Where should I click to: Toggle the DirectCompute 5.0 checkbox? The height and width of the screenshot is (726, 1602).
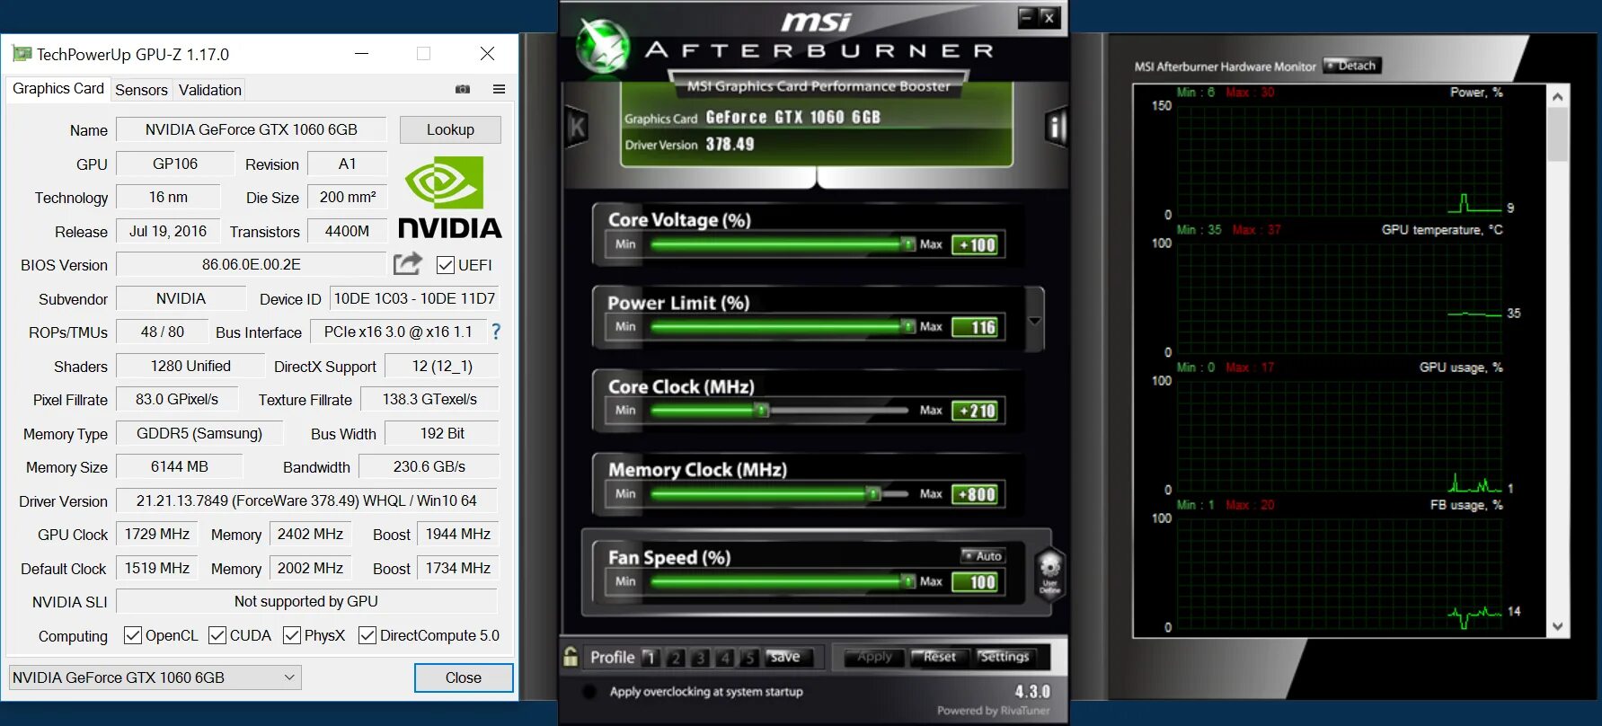coord(367,635)
